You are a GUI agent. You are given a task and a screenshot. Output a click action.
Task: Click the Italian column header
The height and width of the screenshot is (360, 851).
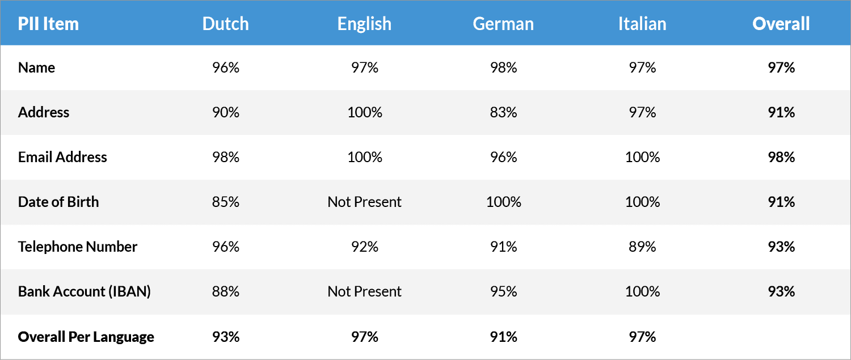642,24
